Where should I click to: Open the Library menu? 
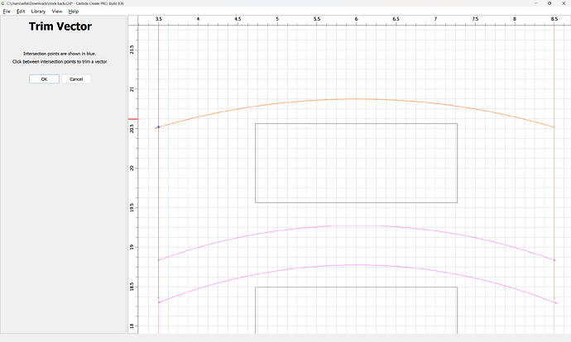click(38, 12)
